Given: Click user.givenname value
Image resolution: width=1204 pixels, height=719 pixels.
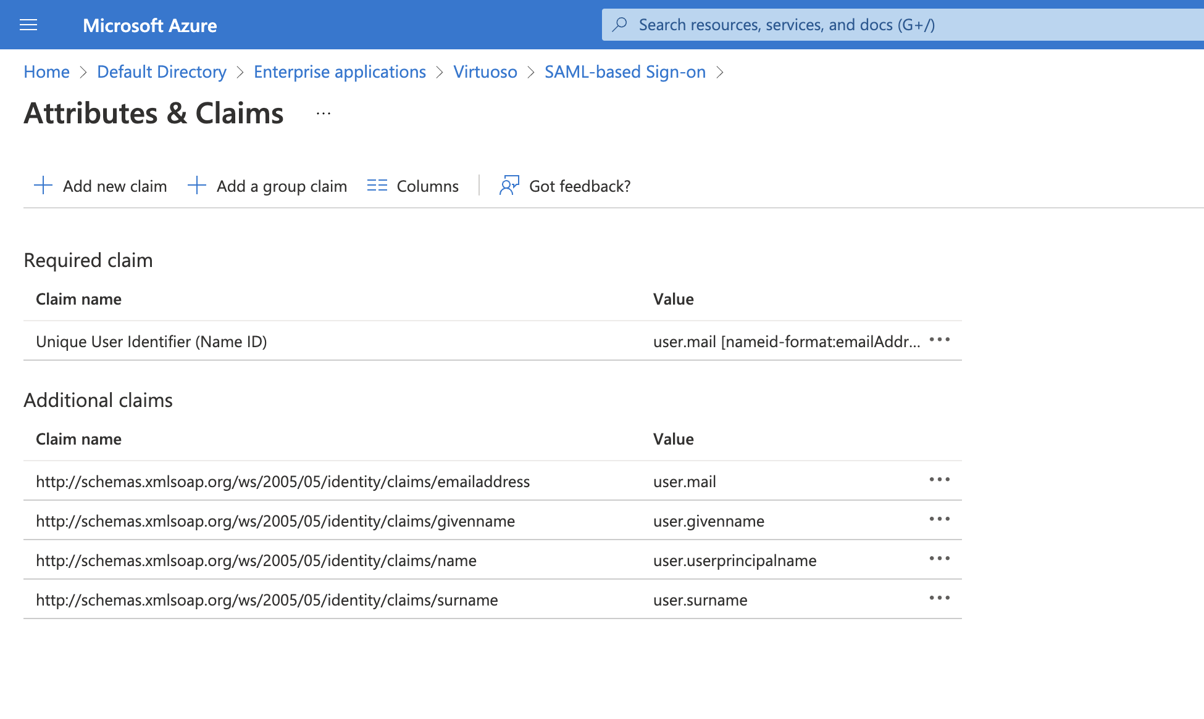Looking at the screenshot, I should tap(709, 521).
